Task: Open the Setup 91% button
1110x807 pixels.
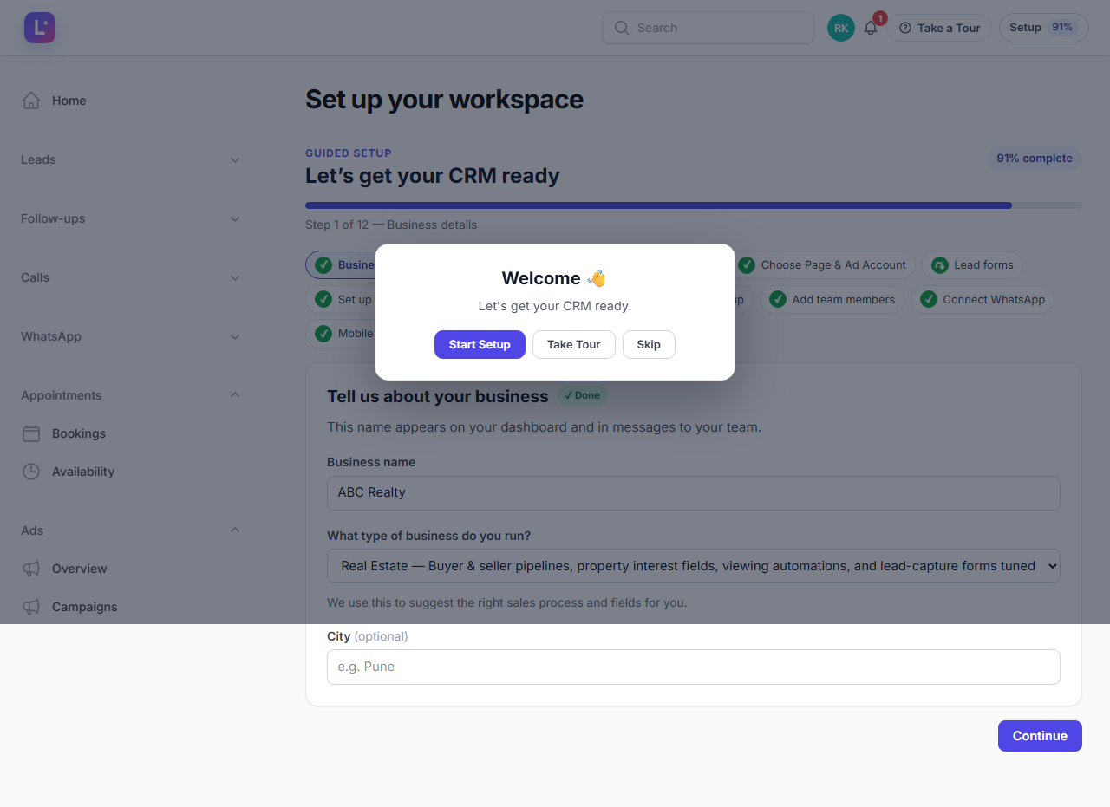Action: (x=1044, y=28)
